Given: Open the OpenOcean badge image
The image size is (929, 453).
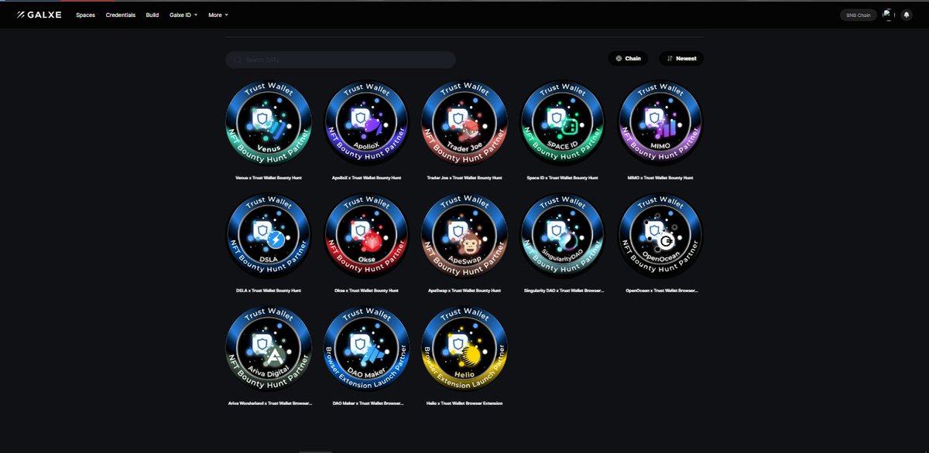Looking at the screenshot, I should tap(661, 235).
